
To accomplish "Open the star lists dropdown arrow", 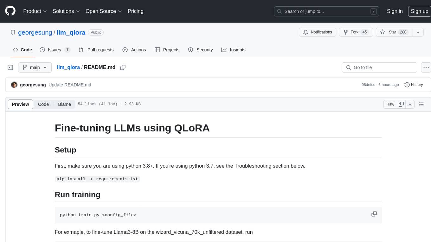I will pyautogui.click(x=418, y=32).
